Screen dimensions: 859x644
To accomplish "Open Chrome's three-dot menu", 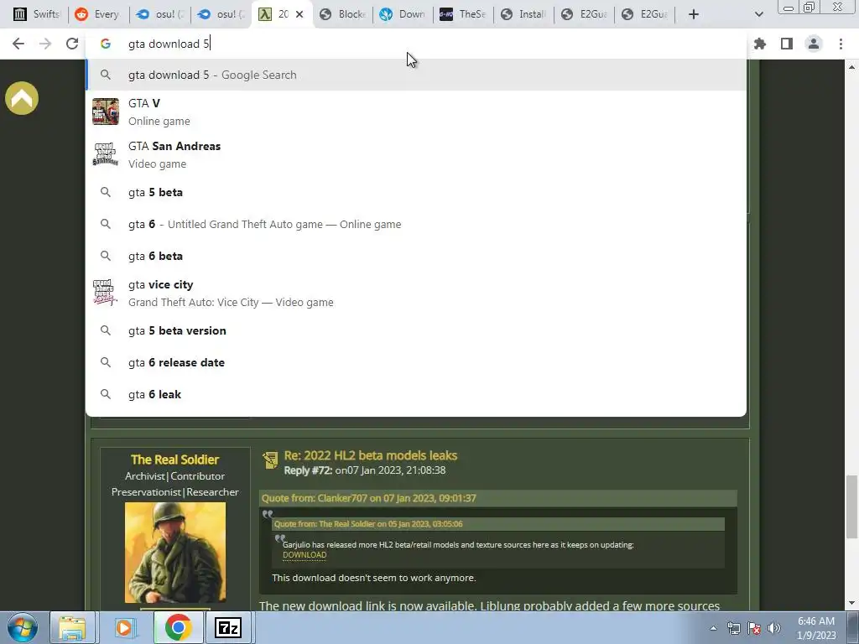I will [841, 44].
